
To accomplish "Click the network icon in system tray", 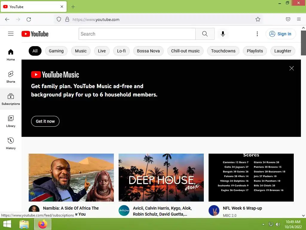I will pyautogui.click(x=271, y=224).
